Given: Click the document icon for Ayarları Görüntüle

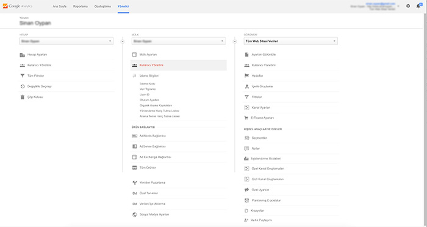Looking at the screenshot, I should pyautogui.click(x=246, y=55).
